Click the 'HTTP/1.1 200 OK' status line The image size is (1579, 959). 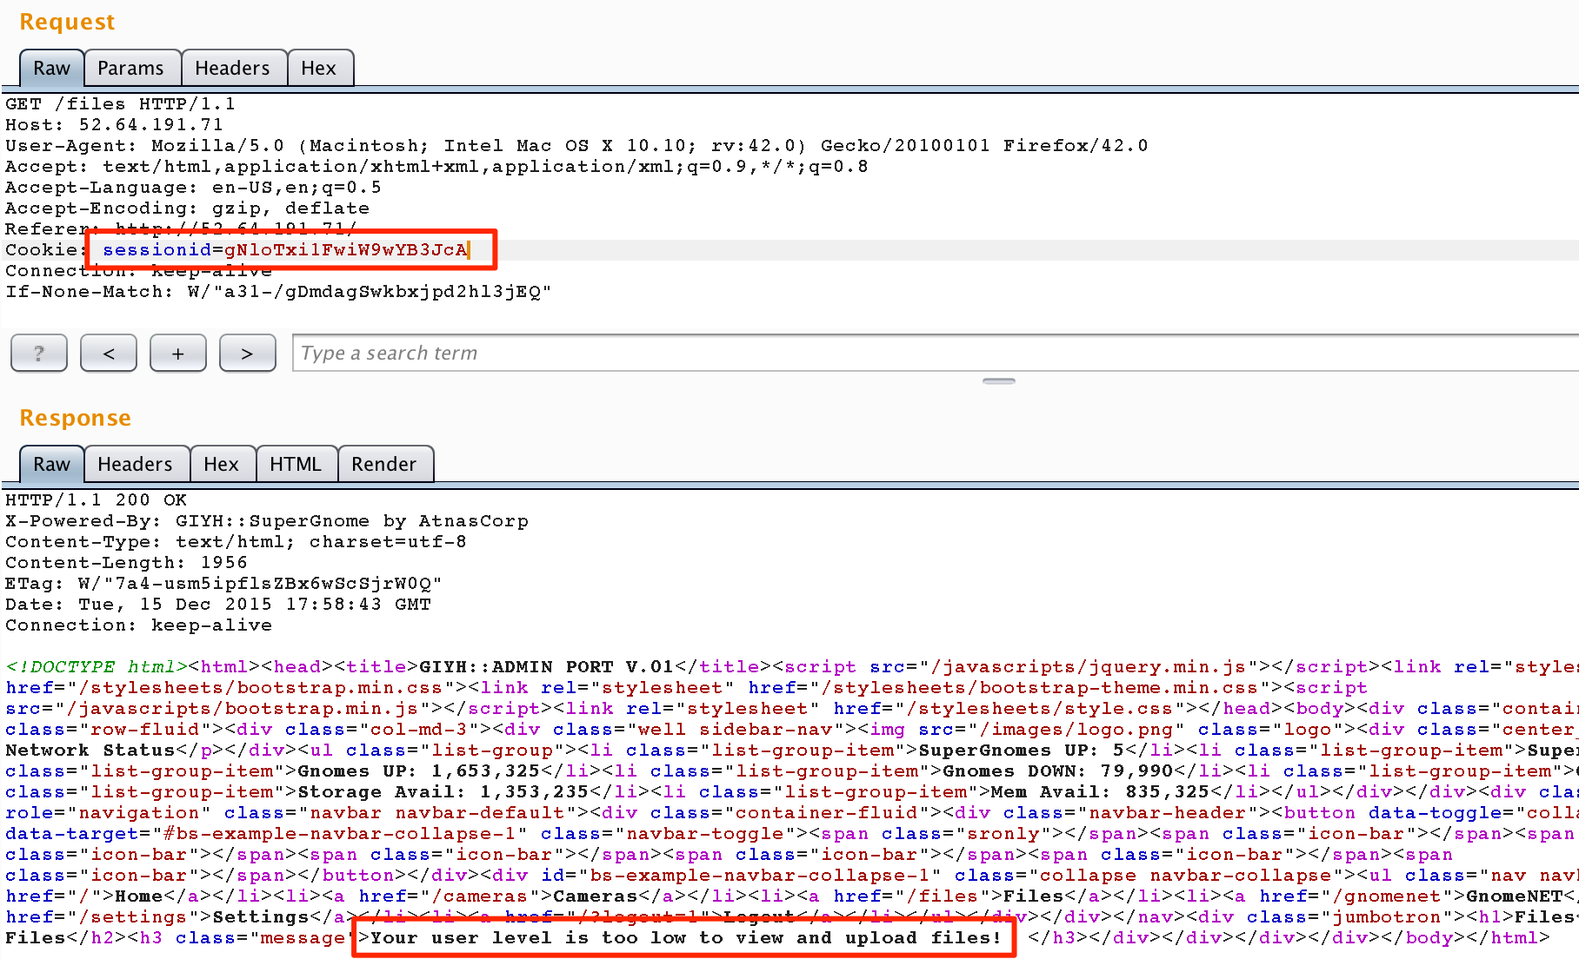coord(96,500)
